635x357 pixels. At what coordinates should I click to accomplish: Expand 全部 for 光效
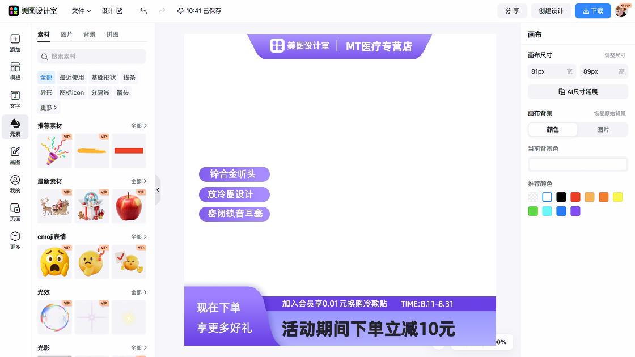click(x=138, y=292)
